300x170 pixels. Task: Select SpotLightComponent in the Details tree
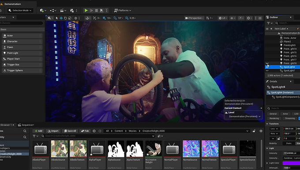286,97
